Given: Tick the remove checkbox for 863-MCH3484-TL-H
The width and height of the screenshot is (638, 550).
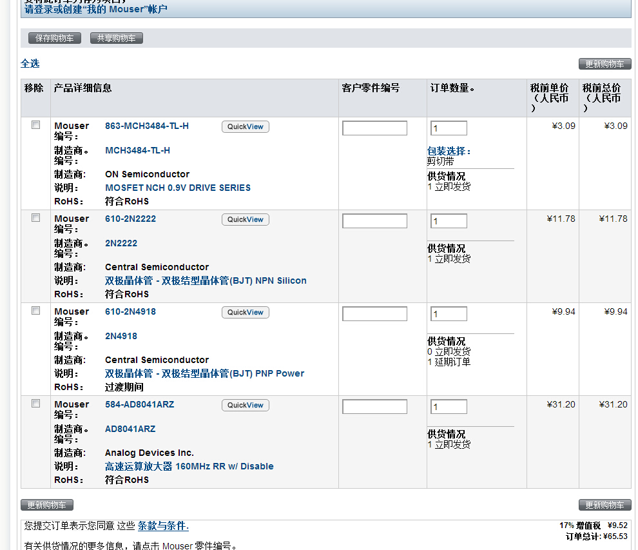Looking at the screenshot, I should pyautogui.click(x=36, y=125).
